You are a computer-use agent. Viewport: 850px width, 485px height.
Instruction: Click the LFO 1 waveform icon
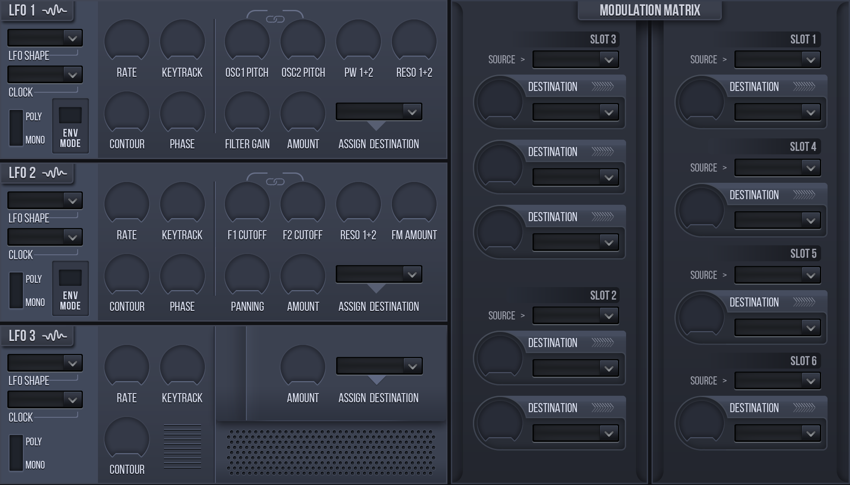tap(55, 10)
